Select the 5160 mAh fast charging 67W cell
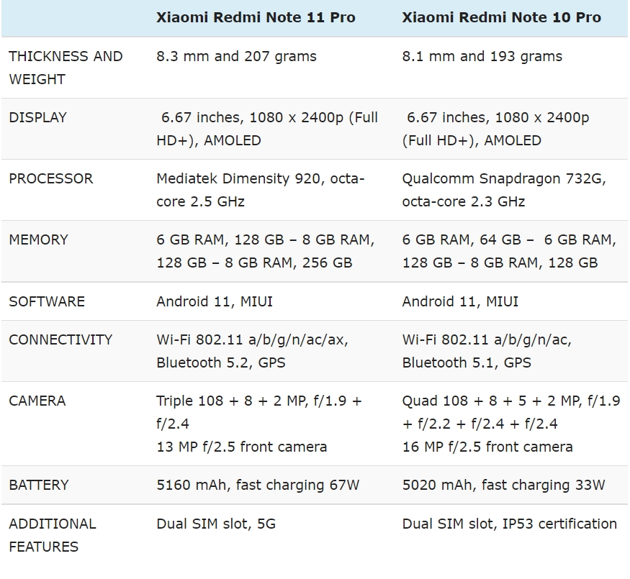 pos(258,485)
